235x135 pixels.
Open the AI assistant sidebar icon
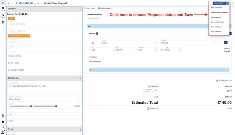pos(3,22)
